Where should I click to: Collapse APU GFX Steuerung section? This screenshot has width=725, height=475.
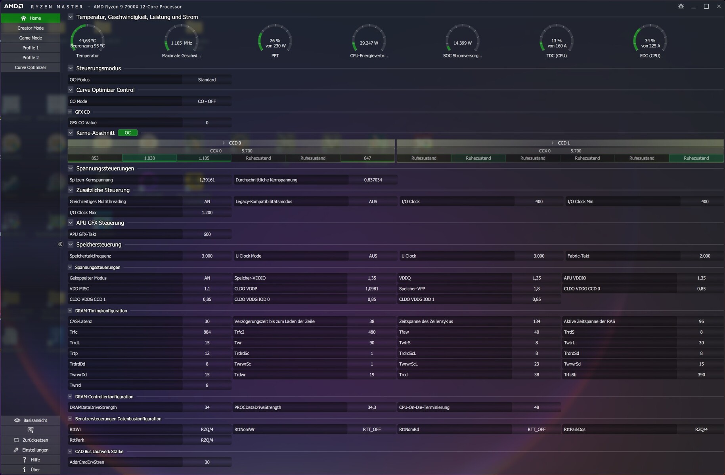pyautogui.click(x=71, y=223)
